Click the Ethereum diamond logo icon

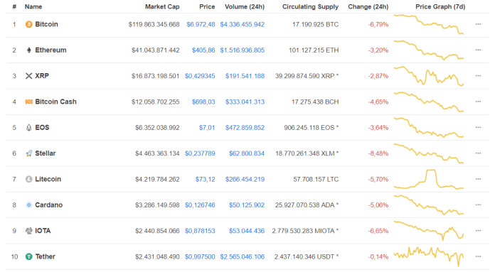click(28, 50)
